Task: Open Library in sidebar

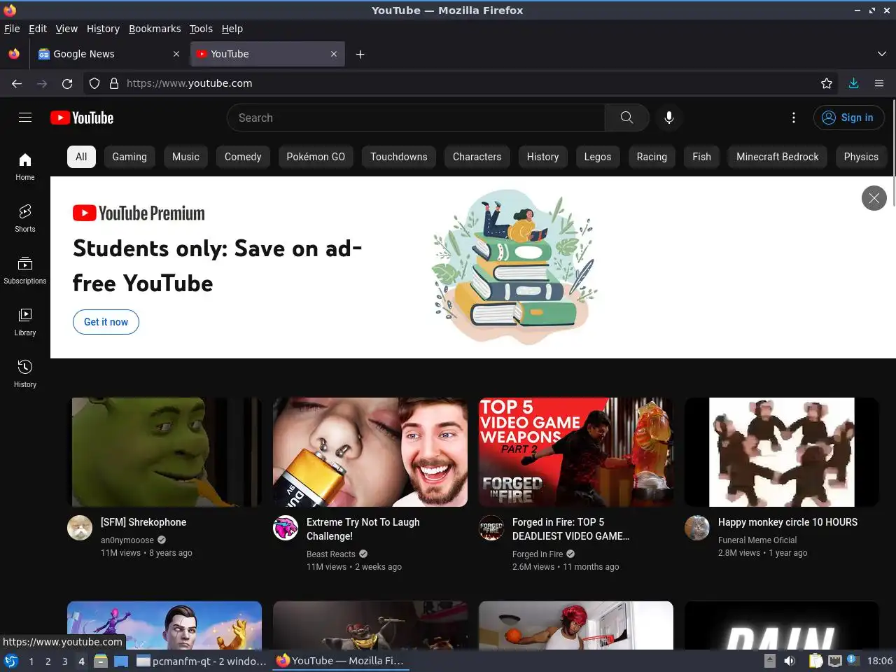Action: (25, 323)
